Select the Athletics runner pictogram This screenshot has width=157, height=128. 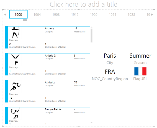click(x=16, y=86)
